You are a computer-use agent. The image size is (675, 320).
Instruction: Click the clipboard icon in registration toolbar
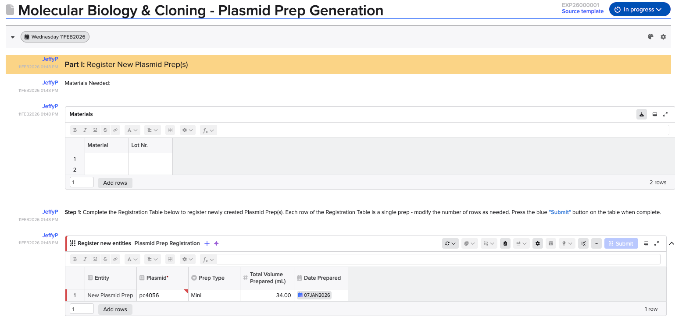pos(505,243)
